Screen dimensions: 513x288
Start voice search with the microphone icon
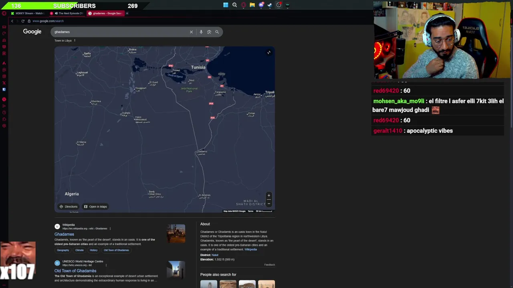click(201, 32)
